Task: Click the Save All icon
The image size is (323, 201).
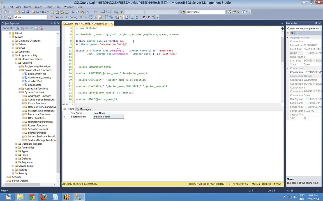Action: click(27, 12)
